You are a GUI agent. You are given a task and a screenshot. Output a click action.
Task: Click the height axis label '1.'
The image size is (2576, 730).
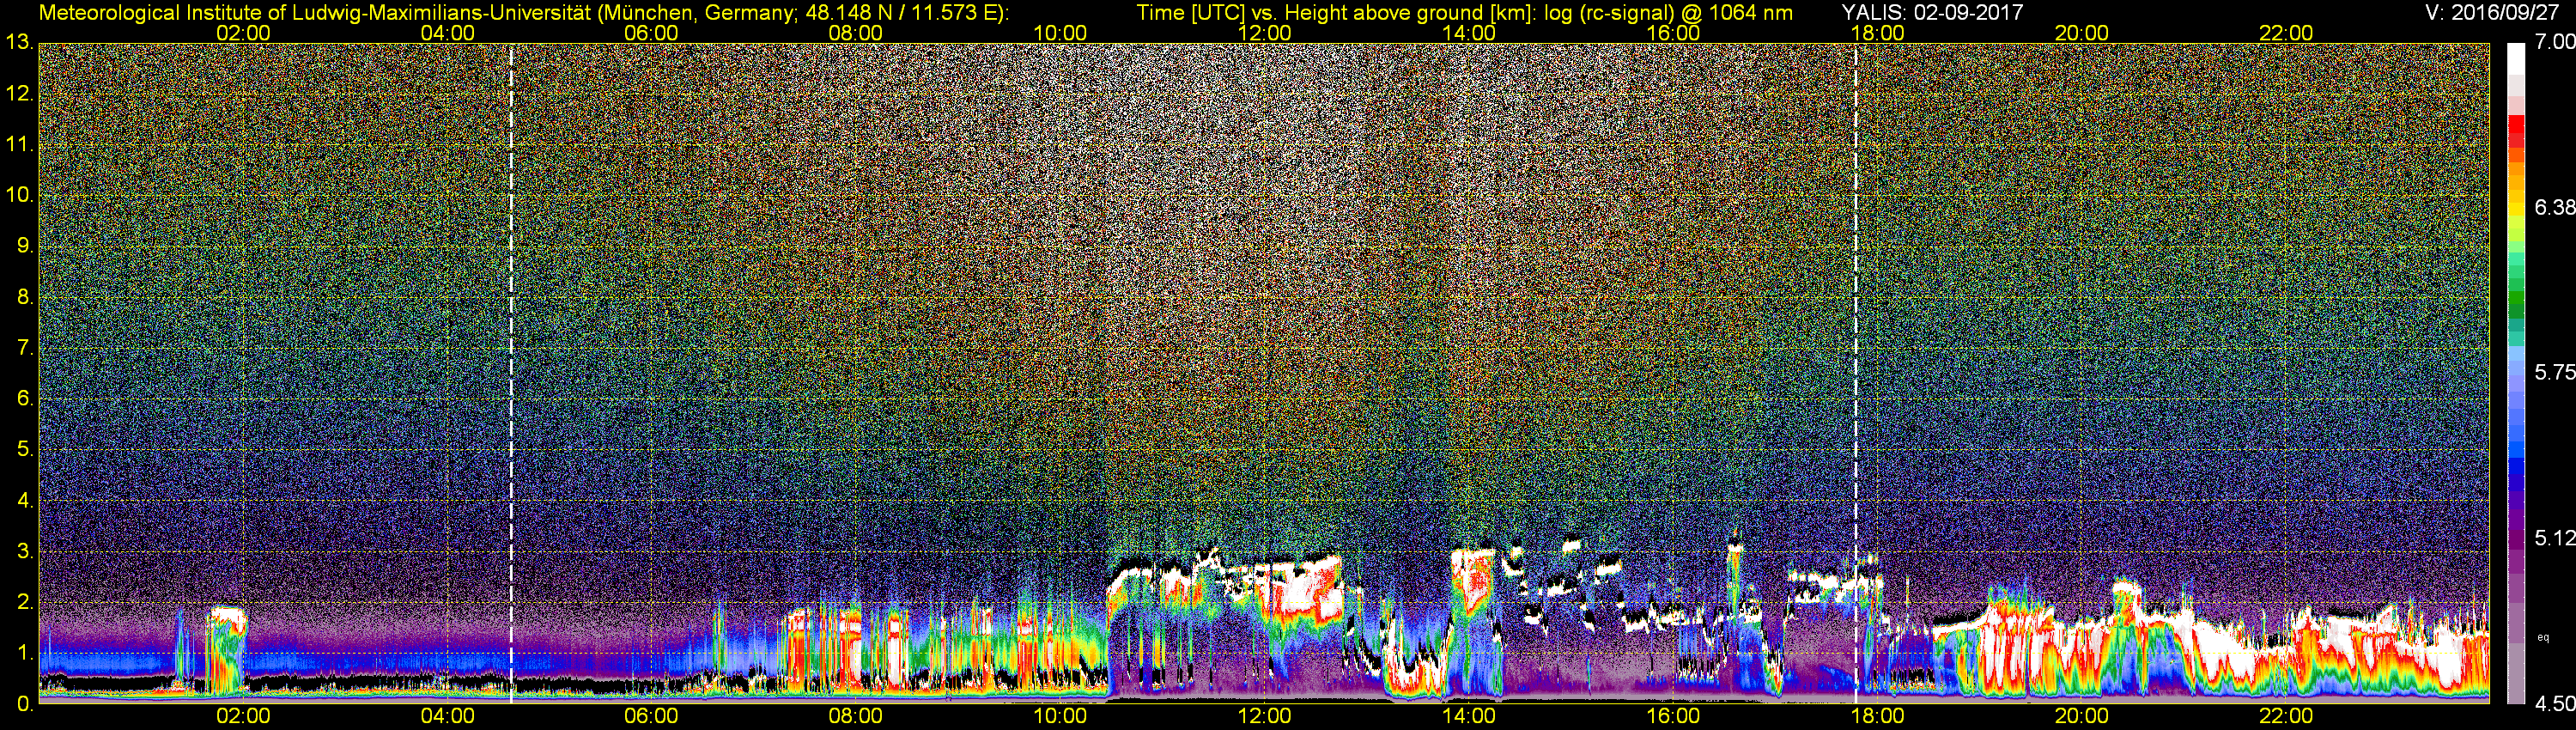tap(24, 653)
